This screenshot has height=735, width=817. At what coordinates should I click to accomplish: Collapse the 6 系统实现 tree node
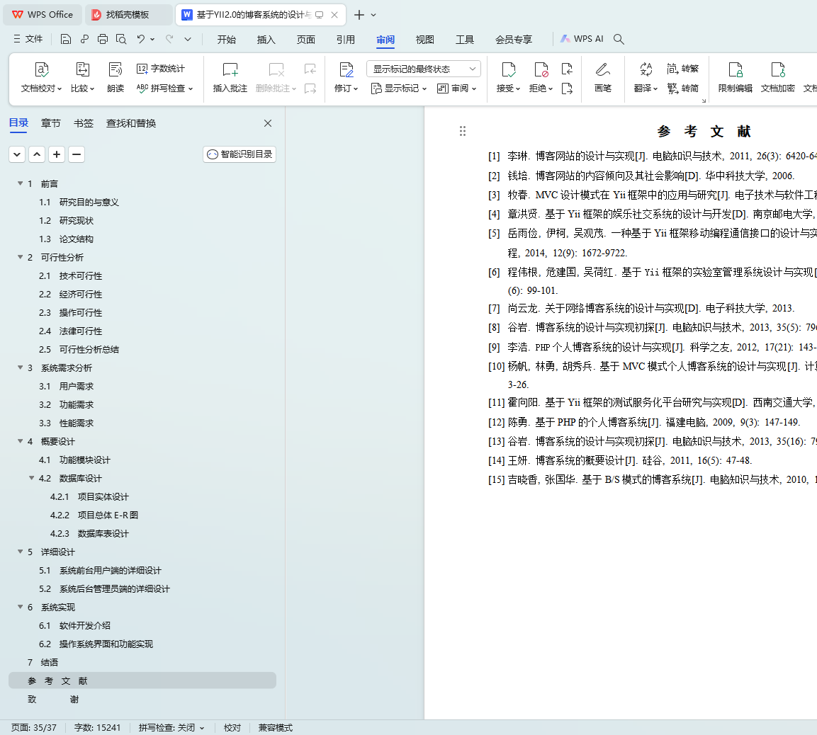point(21,606)
